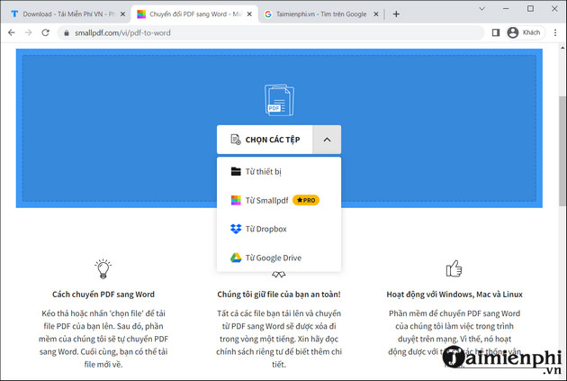The height and width of the screenshot is (381, 567).
Task: Collapse the file source dropdown chevron
Action: tap(327, 140)
